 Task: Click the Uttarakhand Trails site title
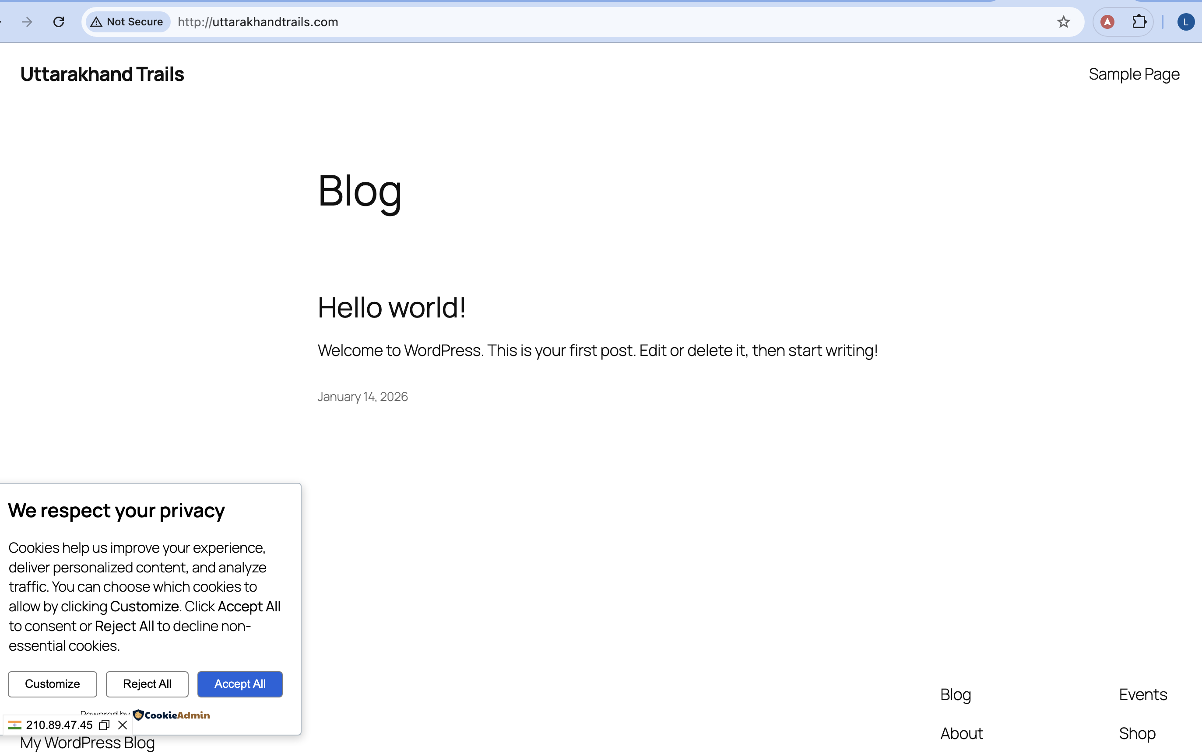(102, 74)
